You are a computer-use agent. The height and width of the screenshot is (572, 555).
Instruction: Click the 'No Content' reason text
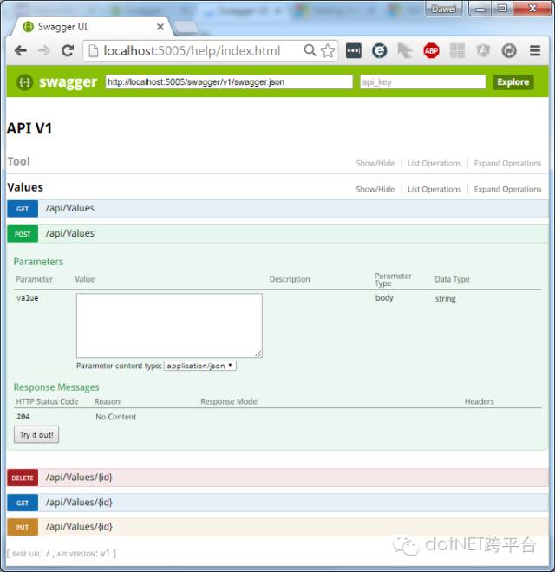click(115, 417)
